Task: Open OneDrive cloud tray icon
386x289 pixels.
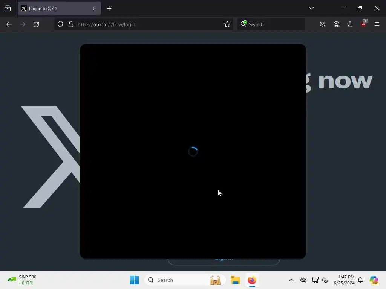Action: [303, 280]
